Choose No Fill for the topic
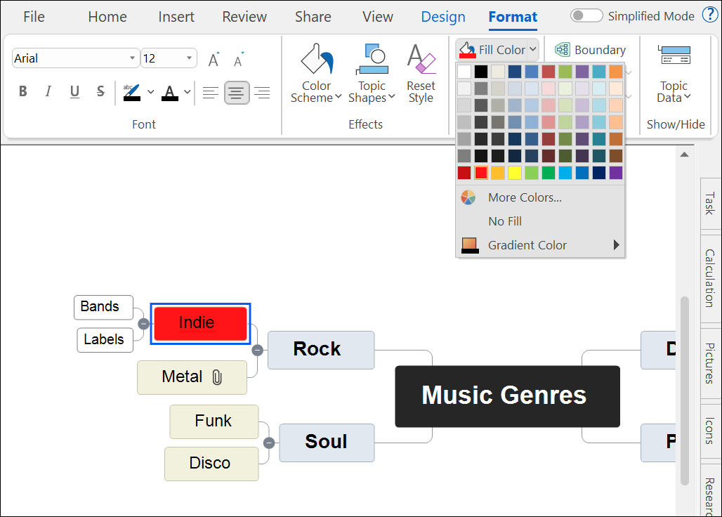 click(x=503, y=221)
